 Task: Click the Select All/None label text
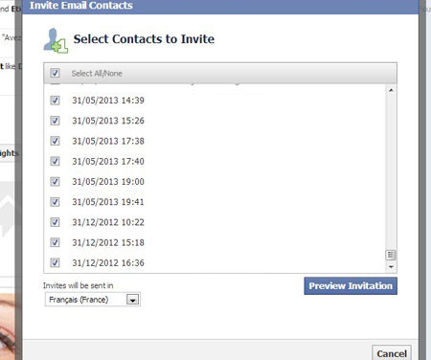97,74
